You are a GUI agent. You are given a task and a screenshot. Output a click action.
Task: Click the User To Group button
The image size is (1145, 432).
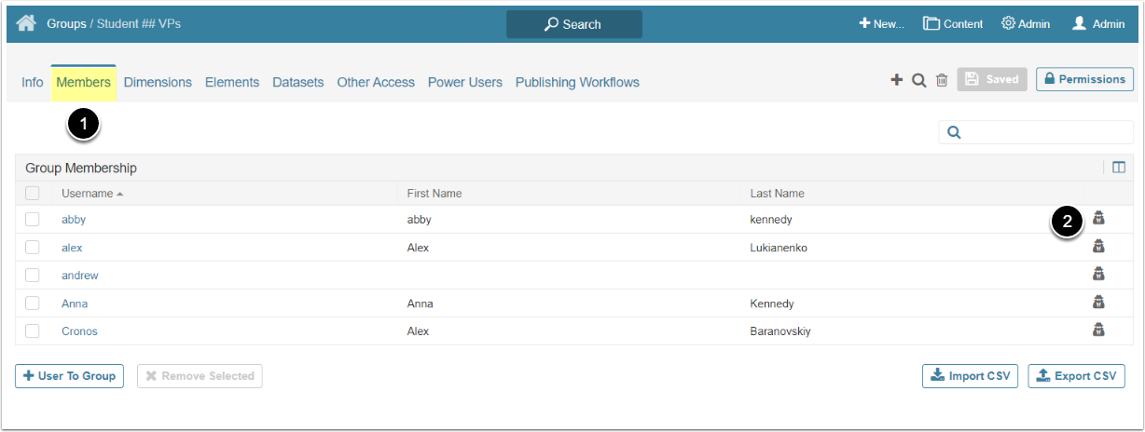(69, 376)
